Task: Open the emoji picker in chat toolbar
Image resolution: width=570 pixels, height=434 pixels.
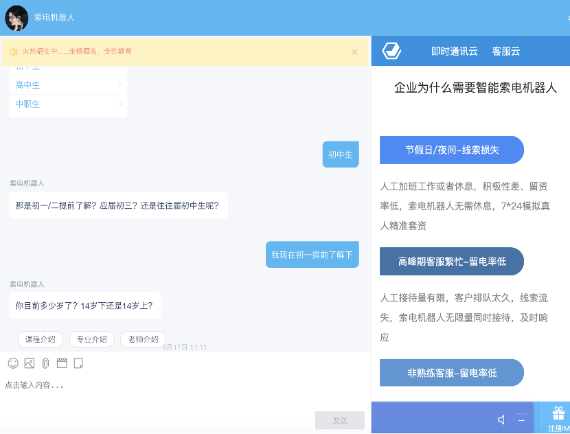Action: 13,363
